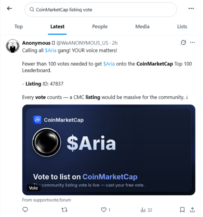Click the search magnifier icon
The image size is (203, 217).
[32, 10]
